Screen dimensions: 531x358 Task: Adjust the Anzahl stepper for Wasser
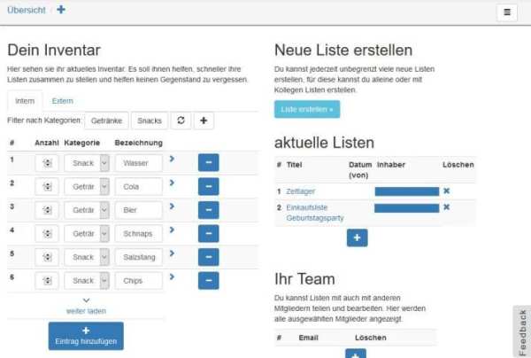click(47, 163)
